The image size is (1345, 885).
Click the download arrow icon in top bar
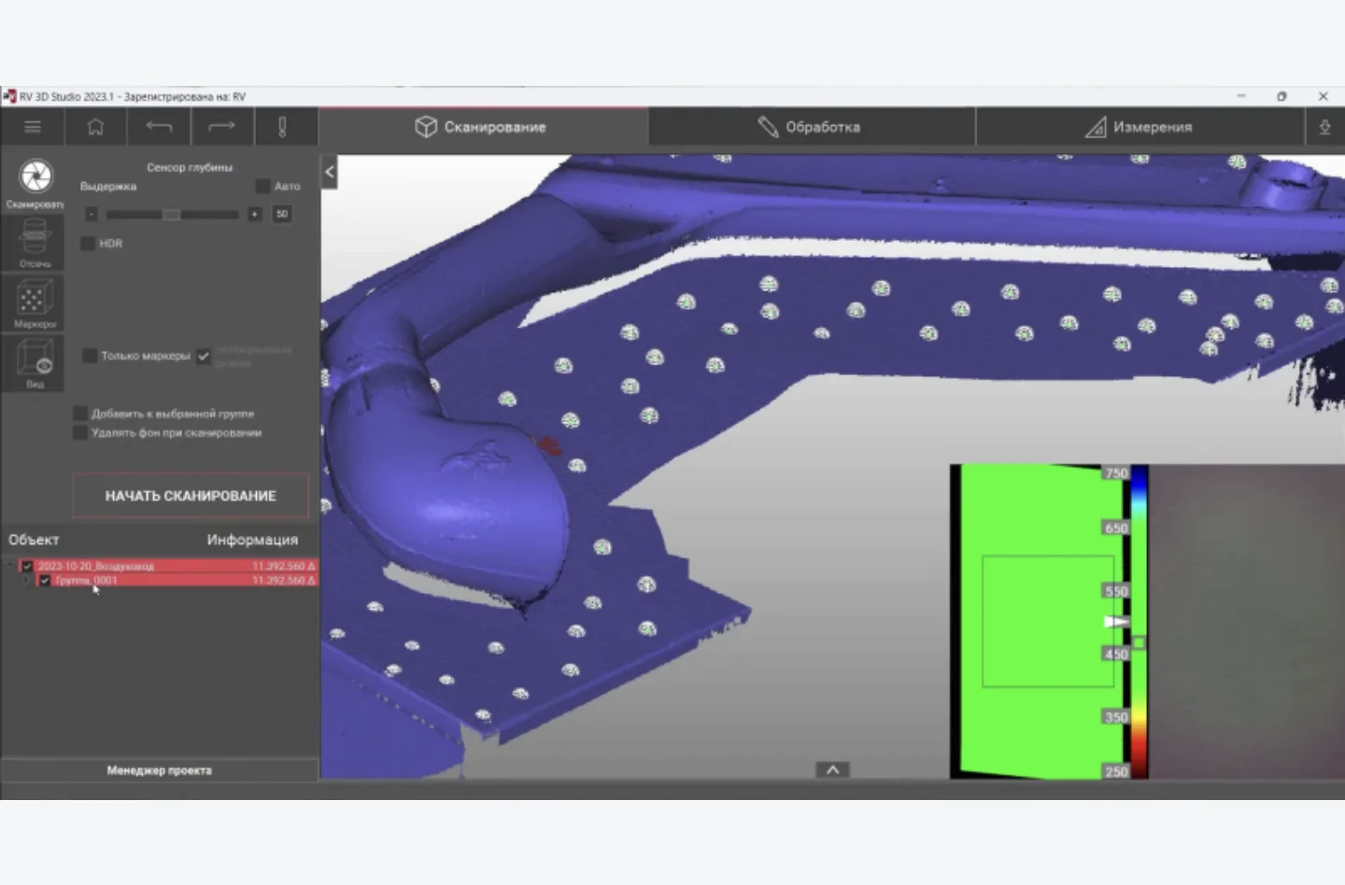coord(1324,127)
